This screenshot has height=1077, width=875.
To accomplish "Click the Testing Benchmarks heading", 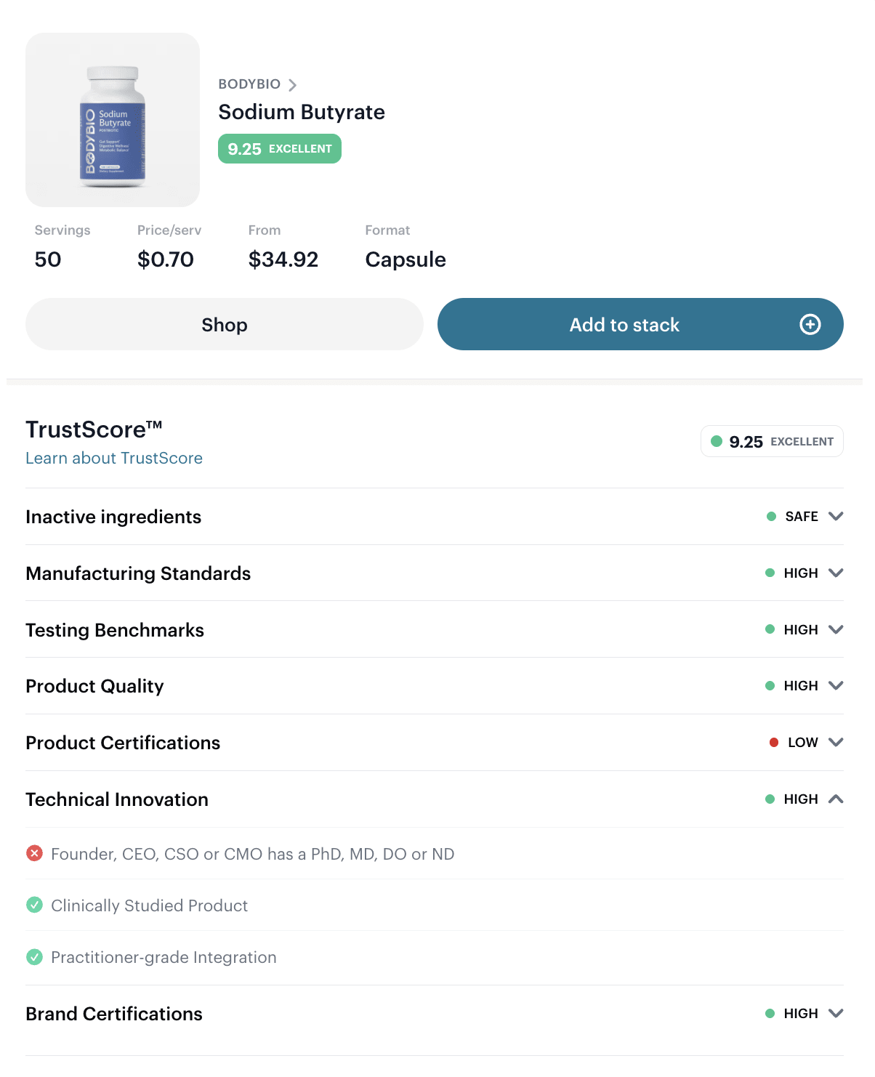I will [115, 630].
